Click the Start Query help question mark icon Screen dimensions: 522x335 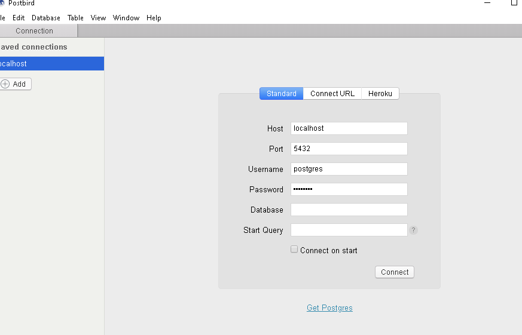(x=413, y=230)
